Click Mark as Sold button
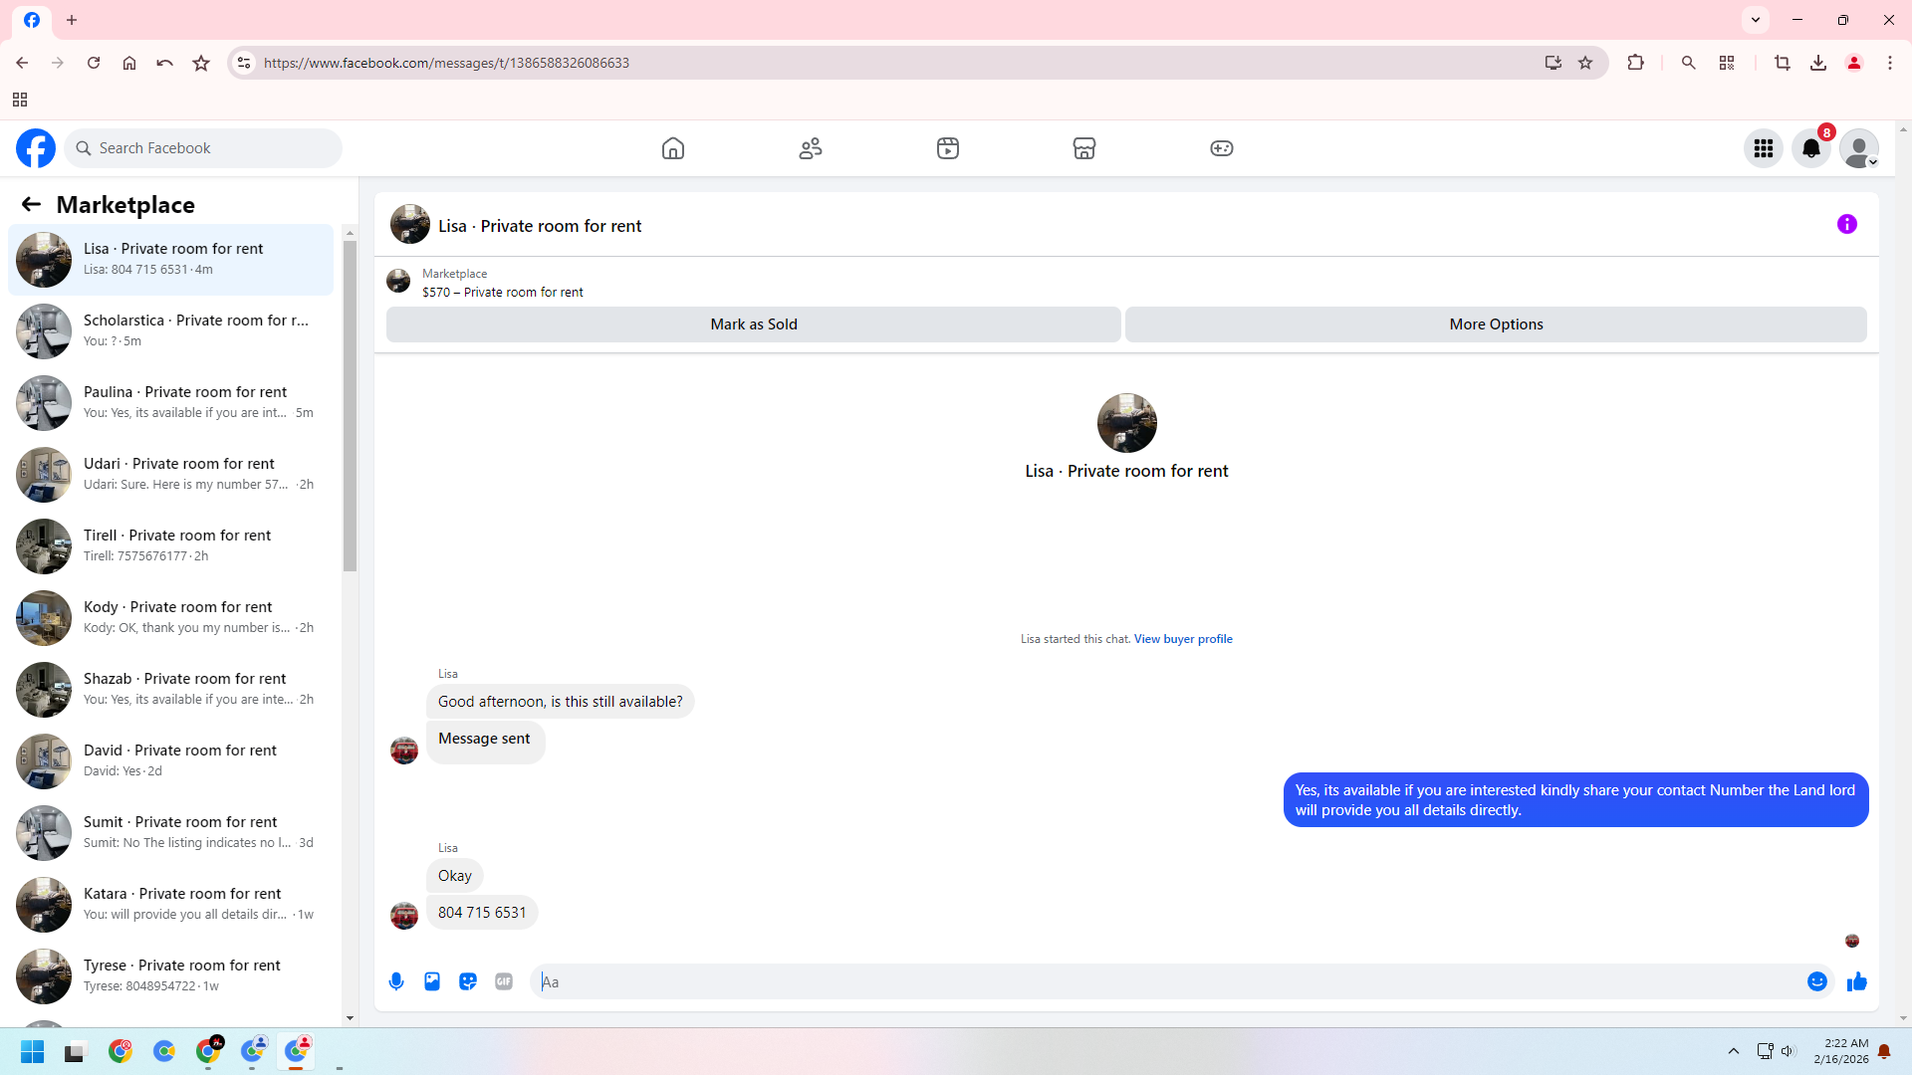The image size is (1912, 1075). (x=754, y=324)
